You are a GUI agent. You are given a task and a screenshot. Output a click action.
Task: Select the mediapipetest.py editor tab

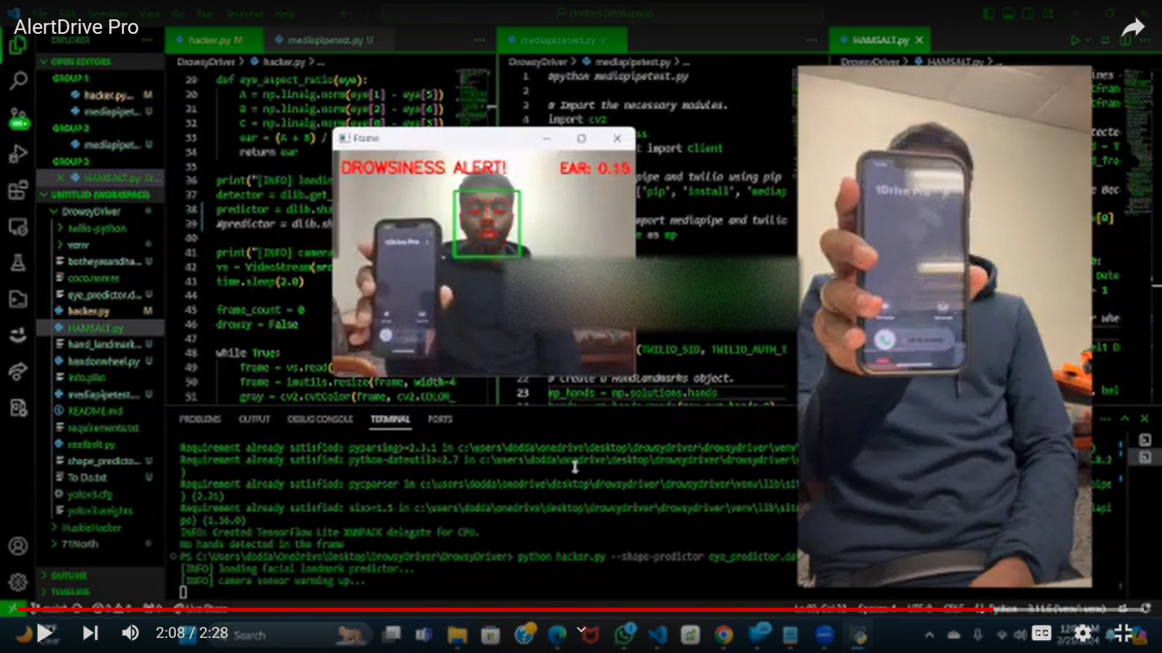coord(324,40)
